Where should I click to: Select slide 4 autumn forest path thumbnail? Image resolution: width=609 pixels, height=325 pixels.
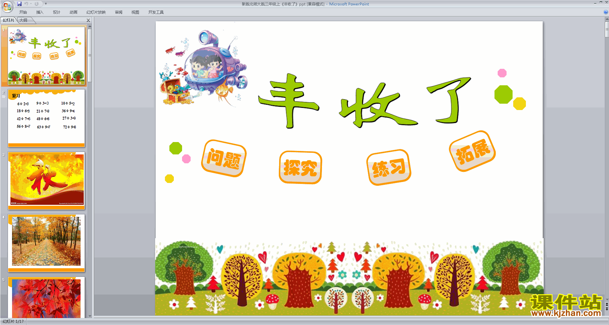(x=46, y=243)
